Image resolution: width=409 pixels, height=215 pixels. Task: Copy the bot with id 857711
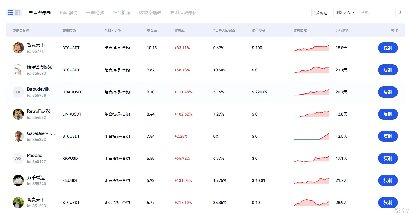388,48
